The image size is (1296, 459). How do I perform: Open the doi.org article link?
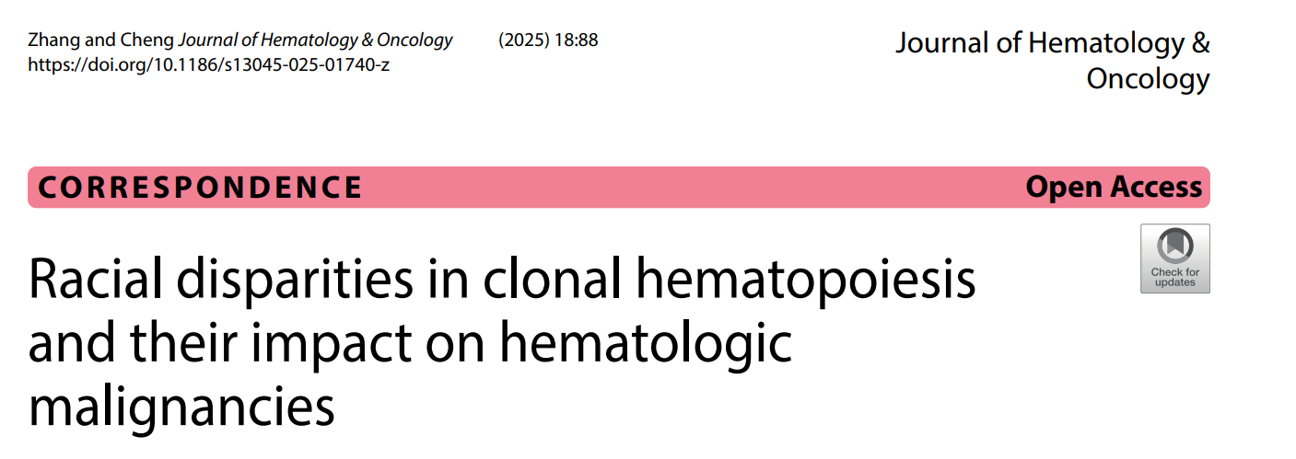(x=208, y=64)
